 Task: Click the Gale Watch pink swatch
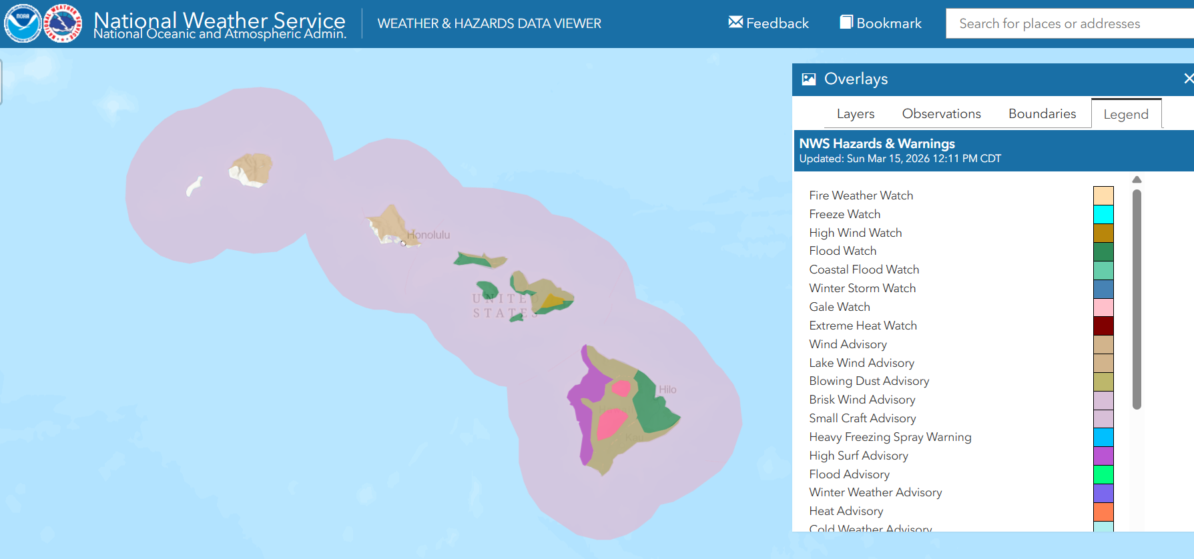pos(1103,308)
